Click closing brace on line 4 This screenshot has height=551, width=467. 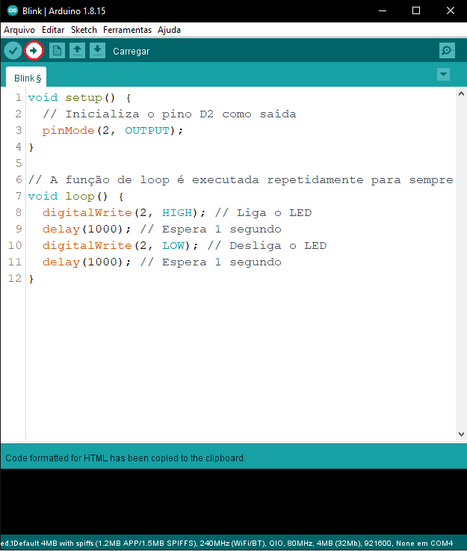tap(31, 147)
